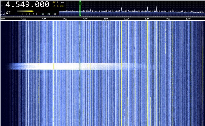The height and width of the screenshot is (126, 205).
Task: Click the +/- 6 kHz bandwidth label
Action: 58,6
